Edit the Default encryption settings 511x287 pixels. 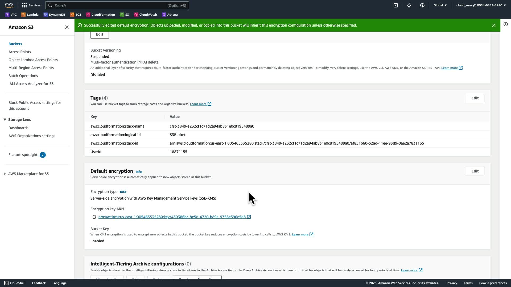click(475, 171)
